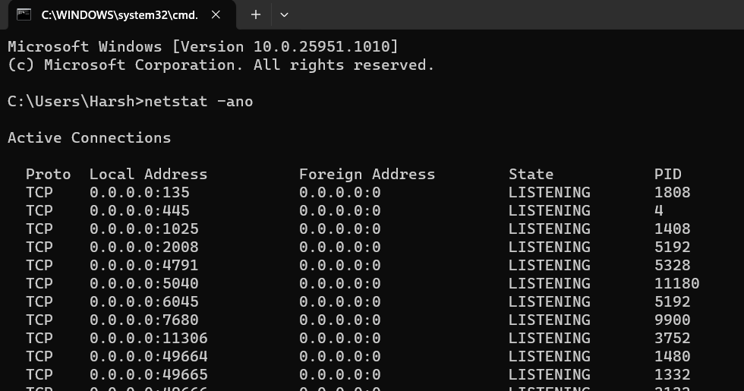Click PID value 9900

(672, 320)
